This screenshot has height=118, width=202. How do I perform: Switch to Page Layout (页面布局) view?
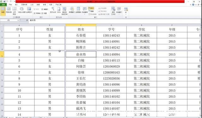[x=9, y=10]
